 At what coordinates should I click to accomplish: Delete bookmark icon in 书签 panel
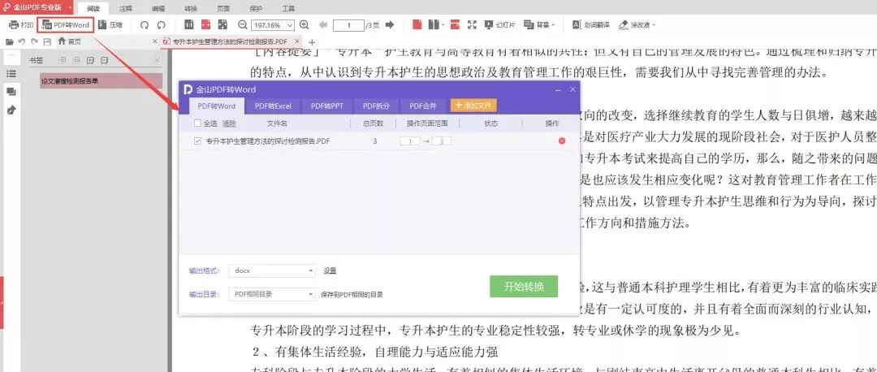(105, 60)
